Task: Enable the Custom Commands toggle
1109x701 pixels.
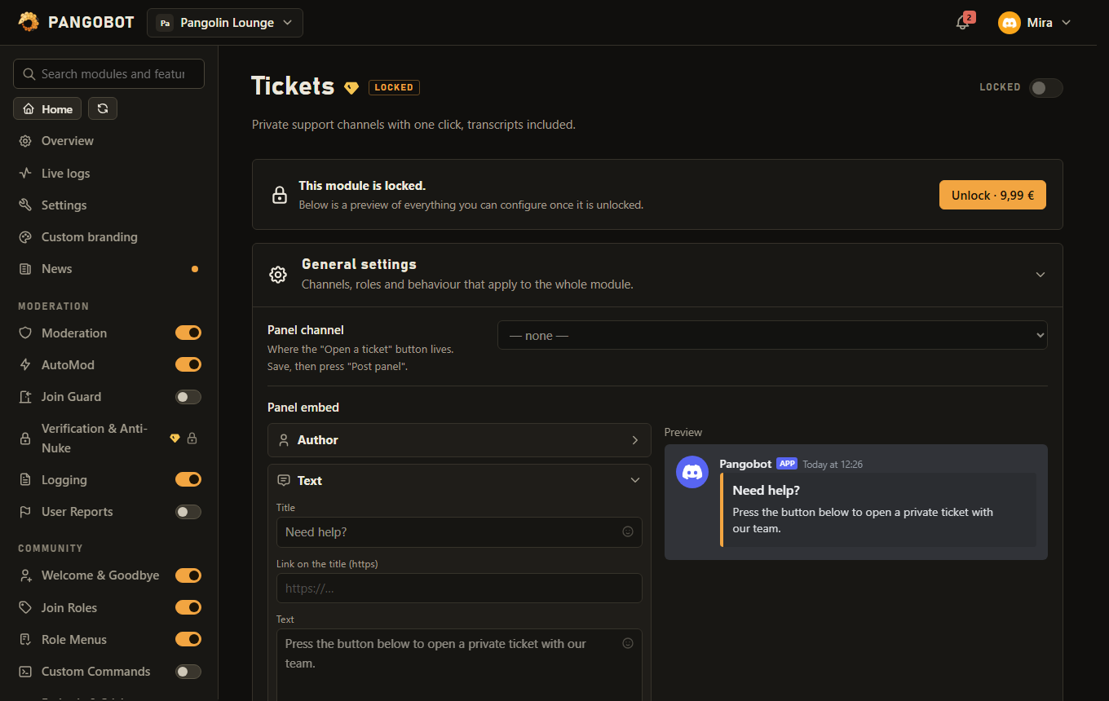Action: (188, 672)
